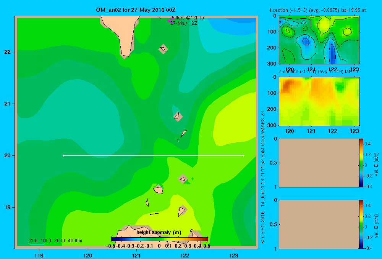Click the longitude 122 map axis label
The image size is (382, 259).
point(185,255)
